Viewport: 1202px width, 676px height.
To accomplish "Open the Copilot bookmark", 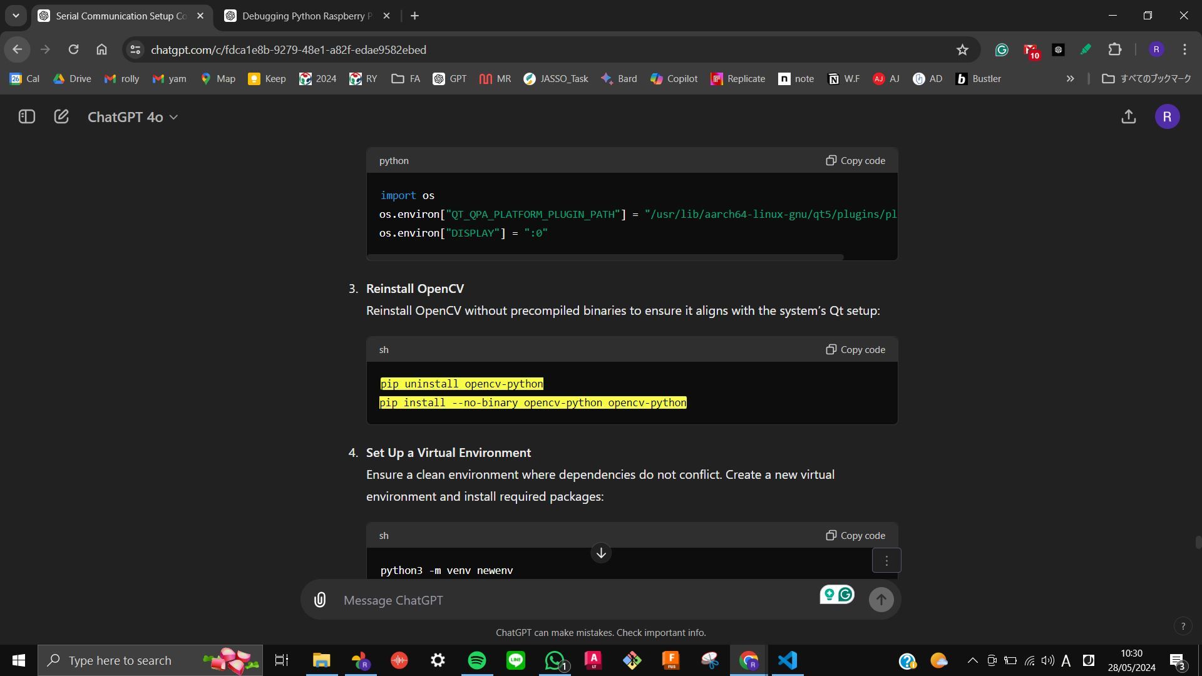I will point(674,79).
